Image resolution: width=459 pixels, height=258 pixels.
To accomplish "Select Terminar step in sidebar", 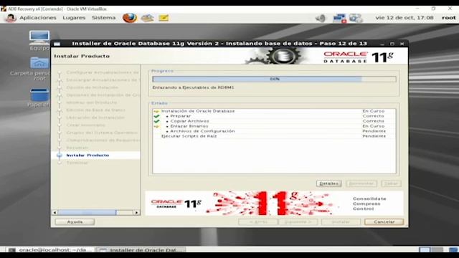I will (x=77, y=163).
